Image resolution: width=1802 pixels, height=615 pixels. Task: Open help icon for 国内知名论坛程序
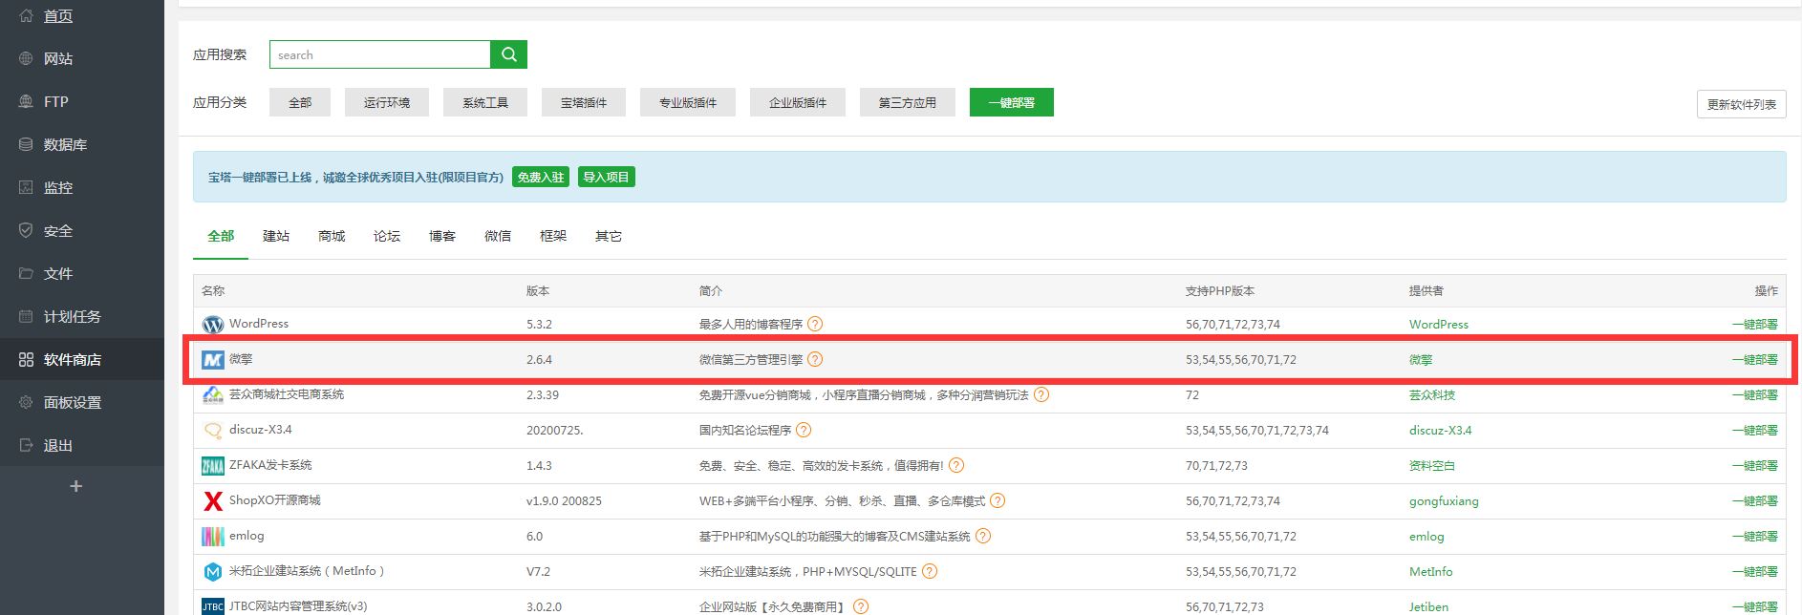coord(804,430)
